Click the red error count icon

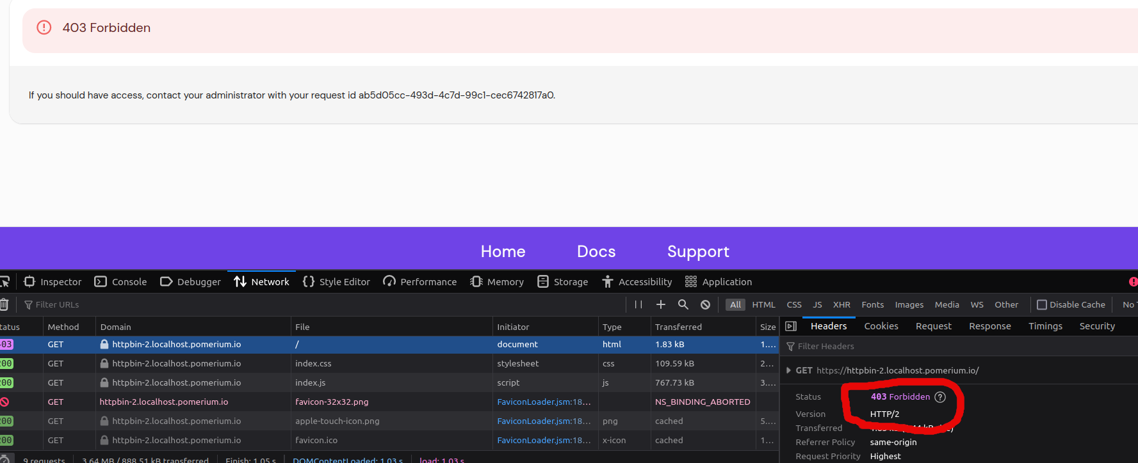1133,281
